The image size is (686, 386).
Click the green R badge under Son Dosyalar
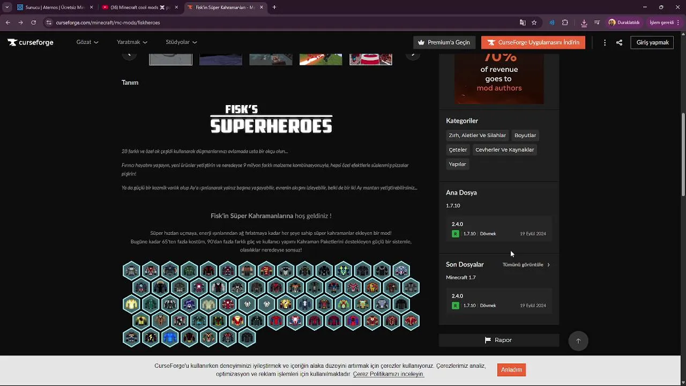pos(456,306)
